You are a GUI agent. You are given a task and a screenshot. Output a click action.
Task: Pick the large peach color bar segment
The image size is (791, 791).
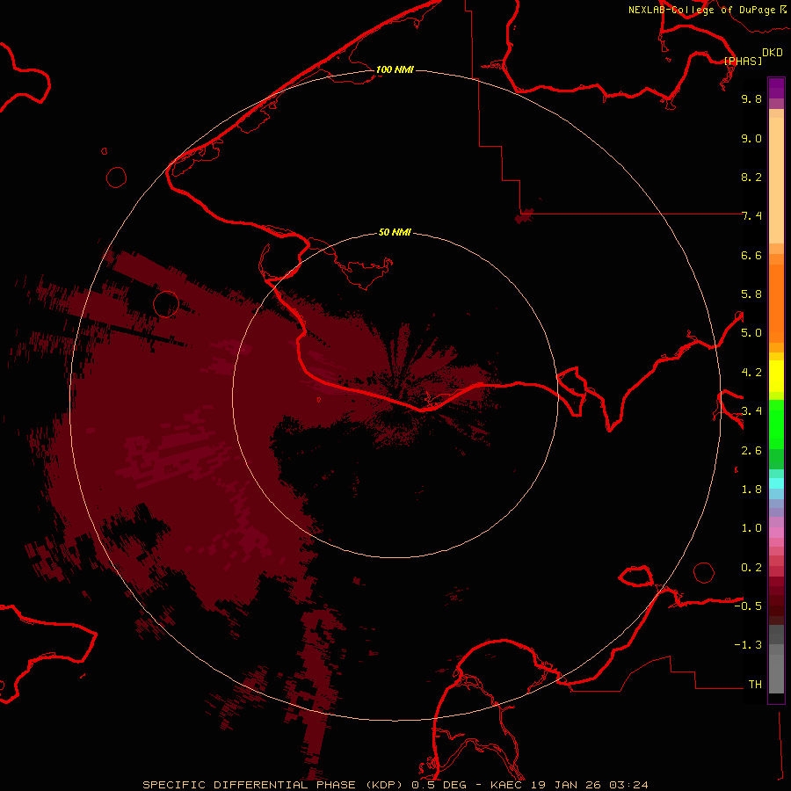(776, 180)
